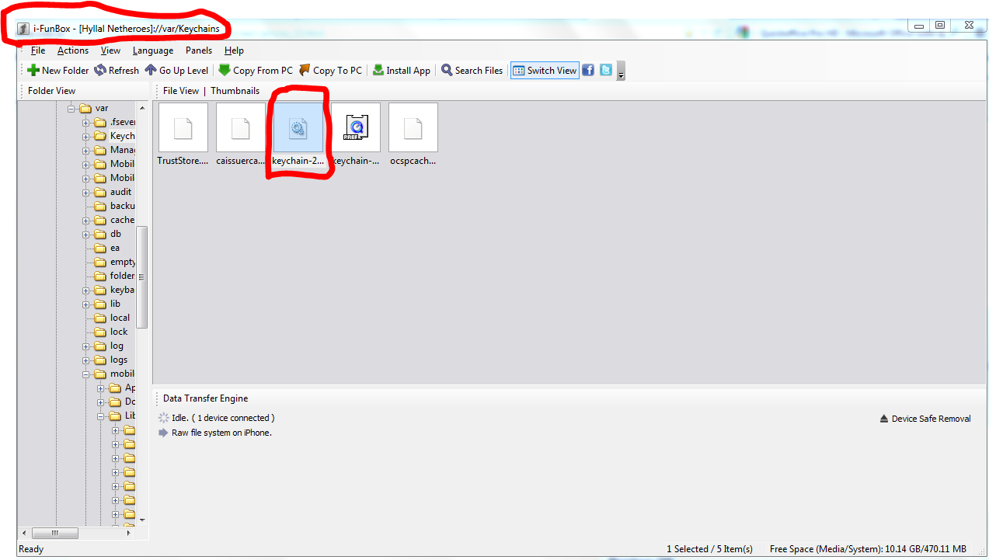Refresh the file listing
This screenshot has width=989, height=560.
tap(117, 70)
